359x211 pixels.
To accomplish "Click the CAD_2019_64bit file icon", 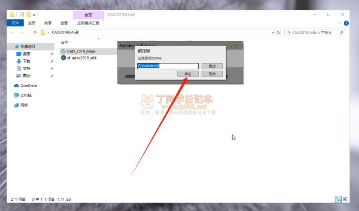I will pyautogui.click(x=63, y=51).
